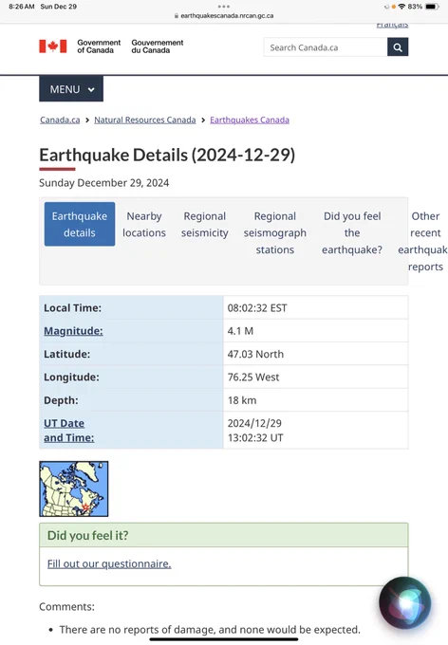448x645 pixels.
Task: Tap the three-dot multitasking control
Action: pyautogui.click(x=224, y=7)
